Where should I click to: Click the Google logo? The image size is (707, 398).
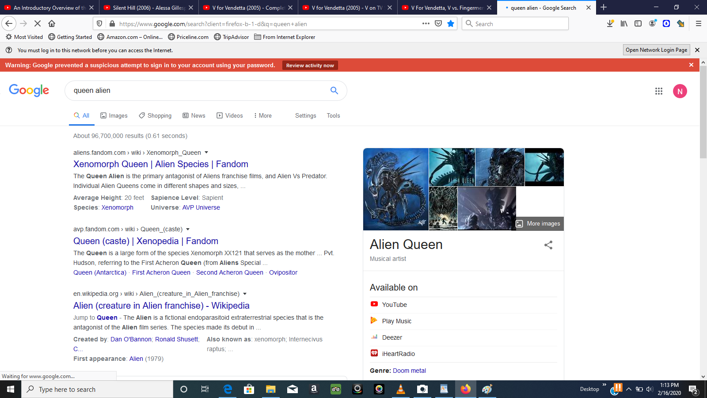[29, 90]
